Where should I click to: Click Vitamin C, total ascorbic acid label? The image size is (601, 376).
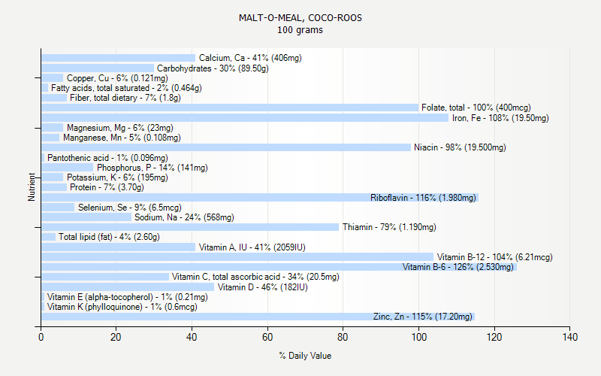pos(255,277)
